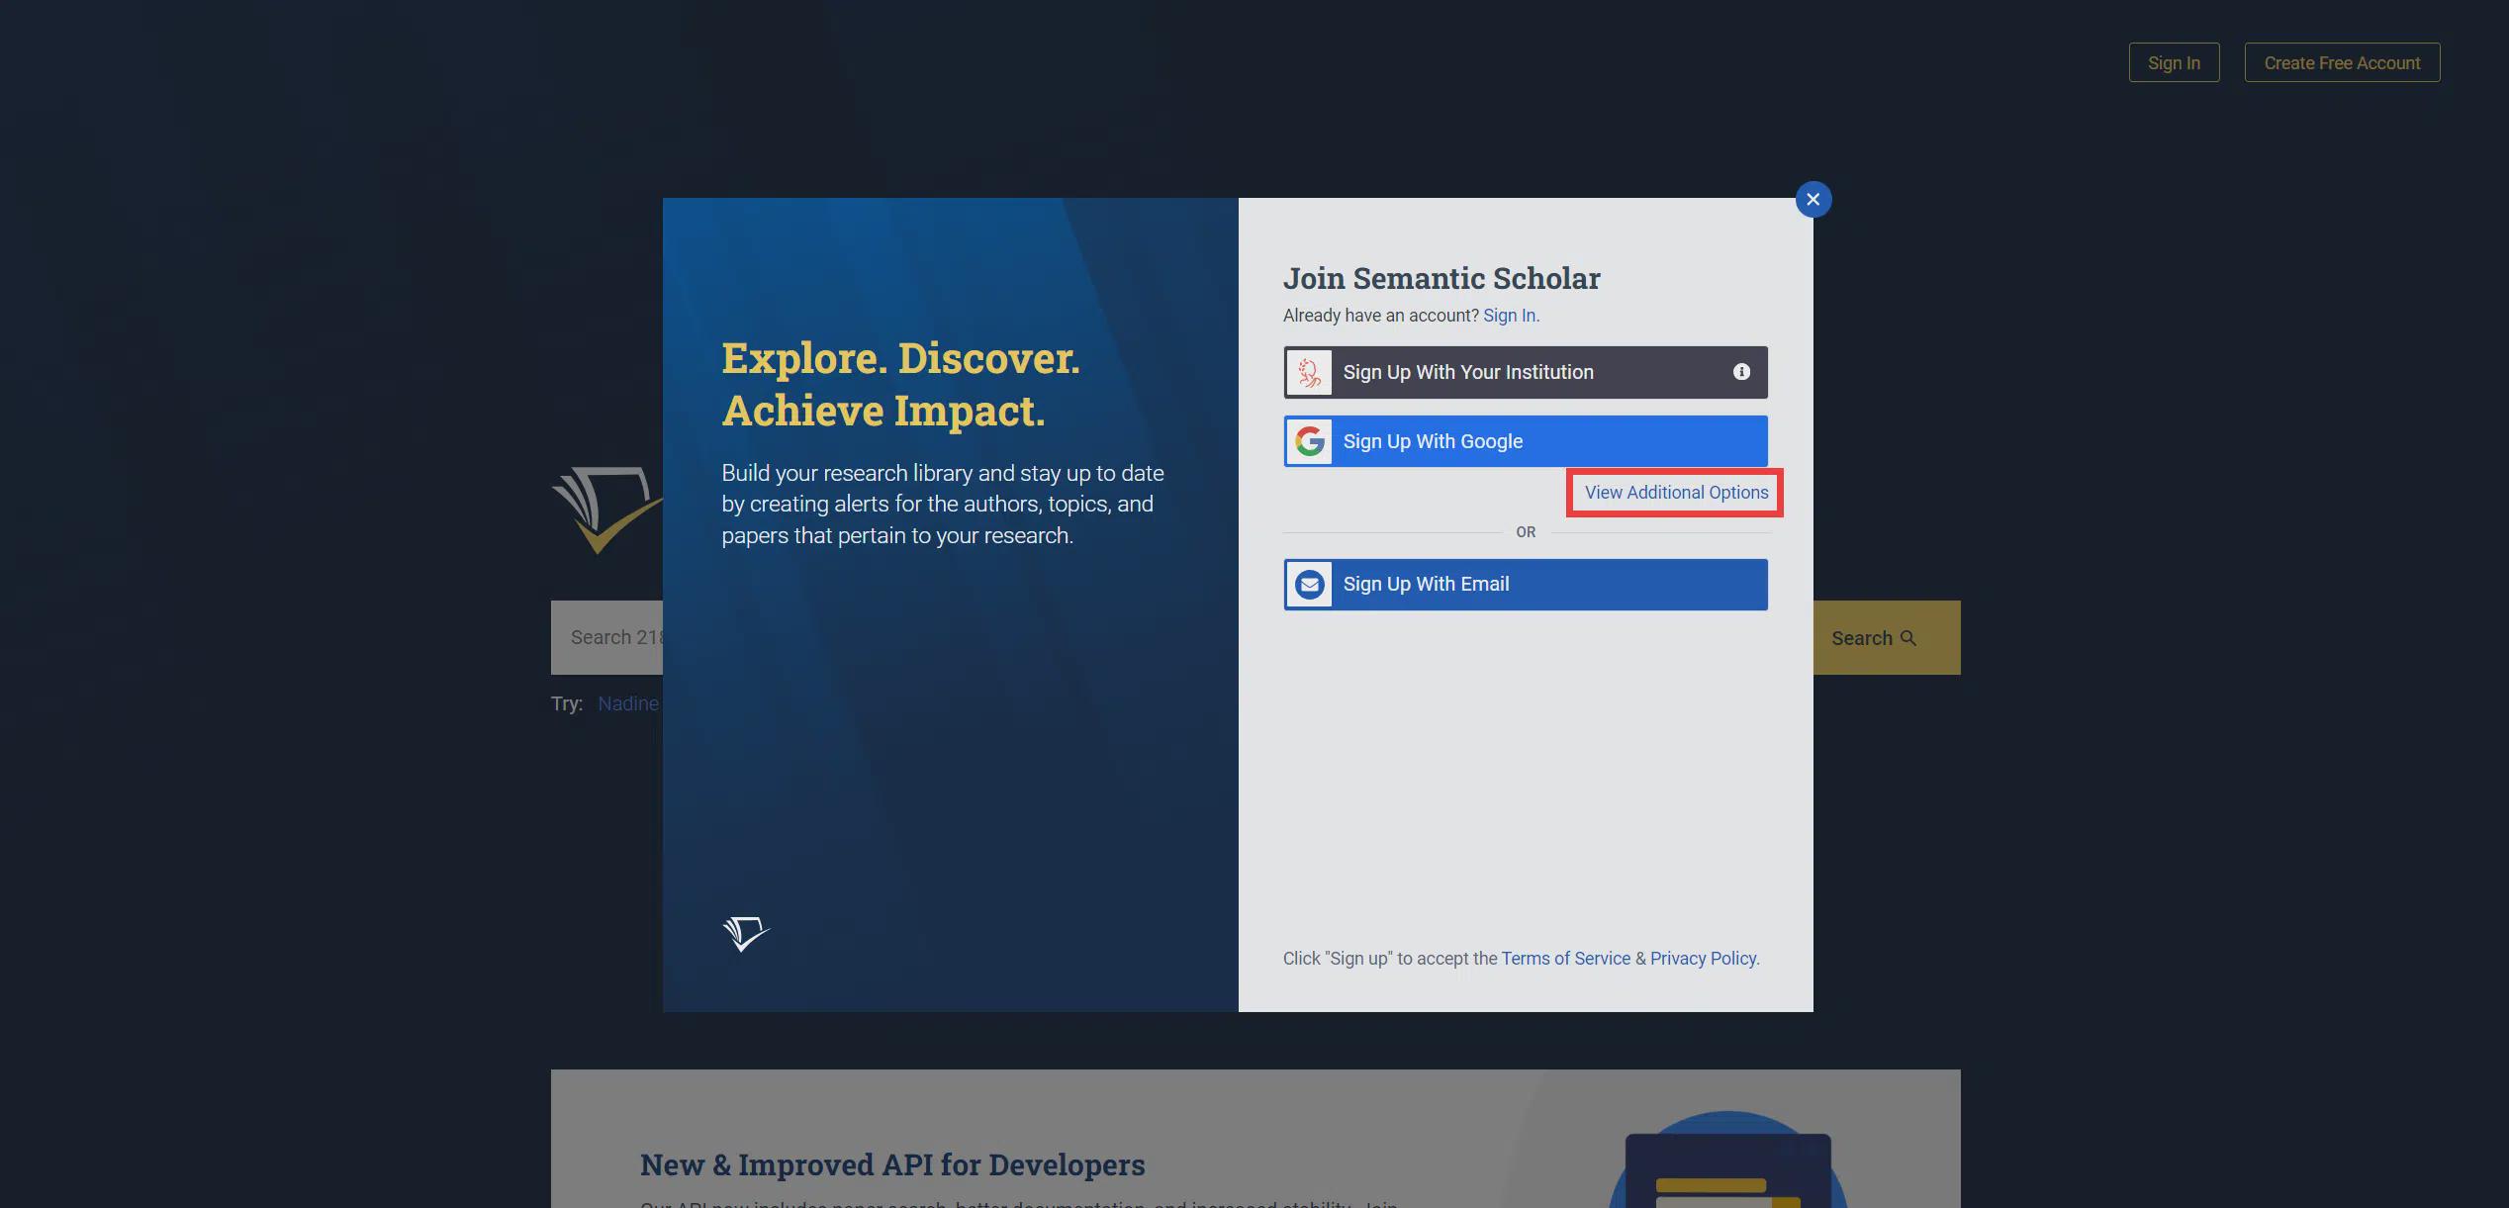Viewport: 2509px width, 1208px height.
Task: Click the Nadine suggestion link
Action: click(x=628, y=703)
